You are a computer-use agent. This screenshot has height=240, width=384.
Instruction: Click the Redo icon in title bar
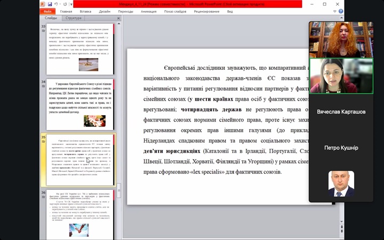(x=65, y=3)
